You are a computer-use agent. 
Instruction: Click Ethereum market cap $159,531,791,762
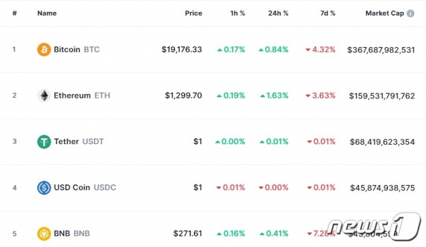point(382,96)
